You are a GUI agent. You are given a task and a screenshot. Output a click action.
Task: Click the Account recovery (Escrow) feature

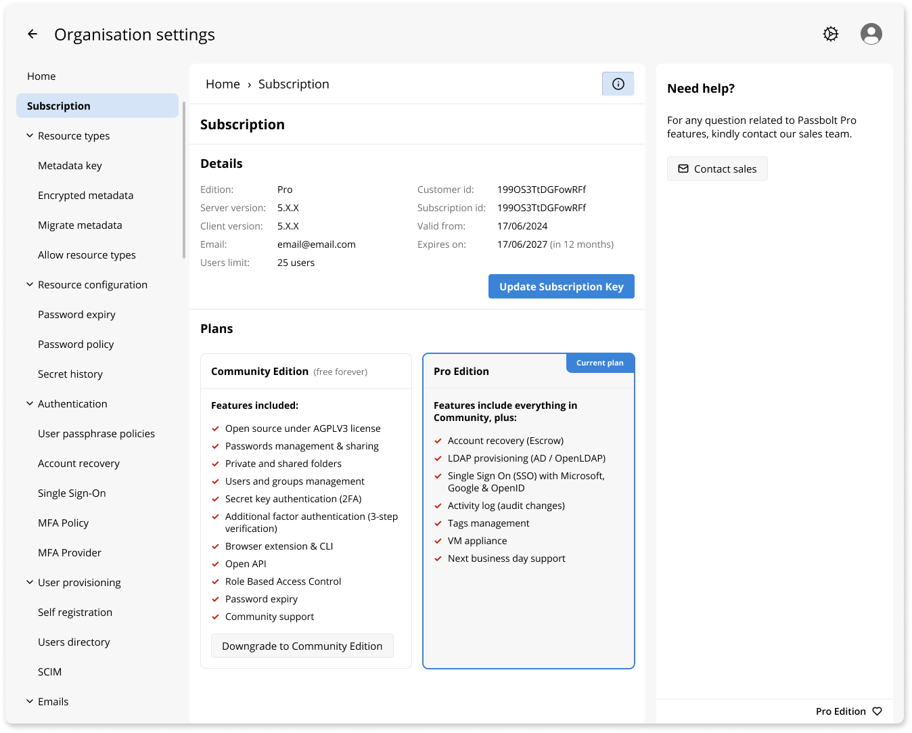(x=505, y=441)
